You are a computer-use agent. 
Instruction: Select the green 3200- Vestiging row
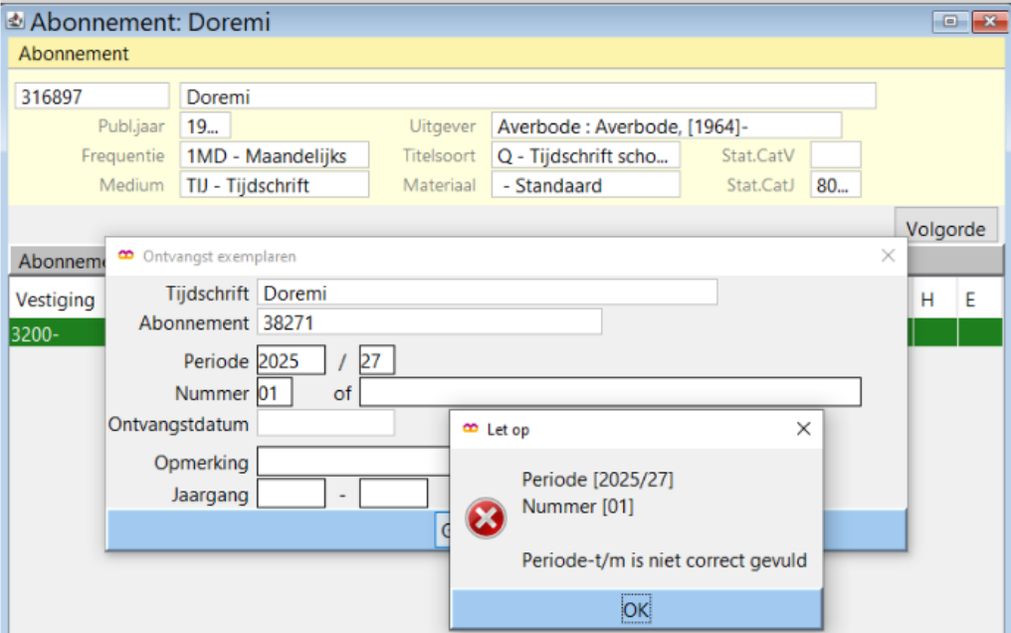[55, 333]
